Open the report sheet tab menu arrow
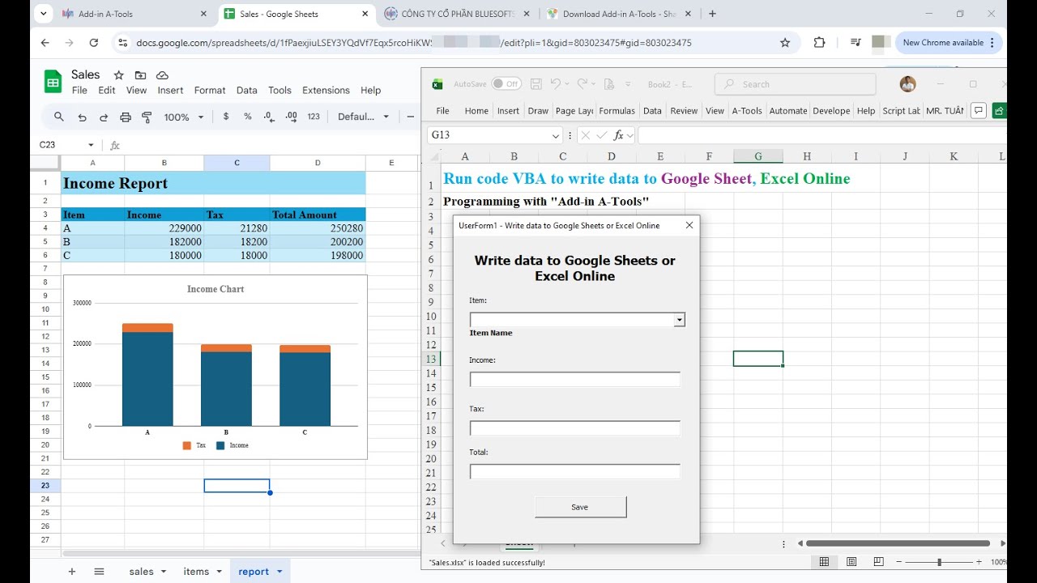 pos(280,571)
